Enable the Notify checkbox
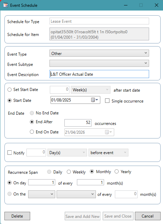 click(9, 153)
